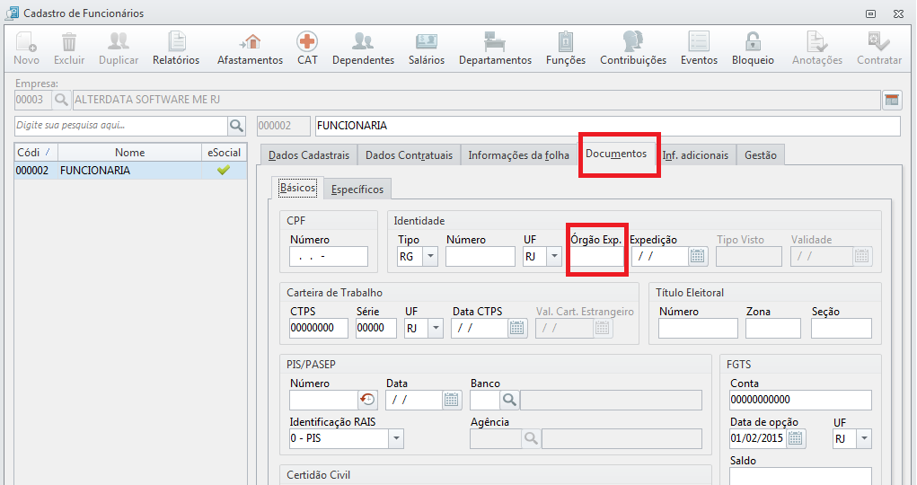Open Funções from the toolbar
Image resolution: width=917 pixels, height=485 pixels.
point(566,48)
